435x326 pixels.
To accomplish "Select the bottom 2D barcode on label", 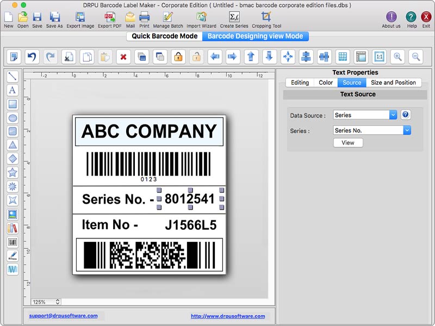I will 149,255.
